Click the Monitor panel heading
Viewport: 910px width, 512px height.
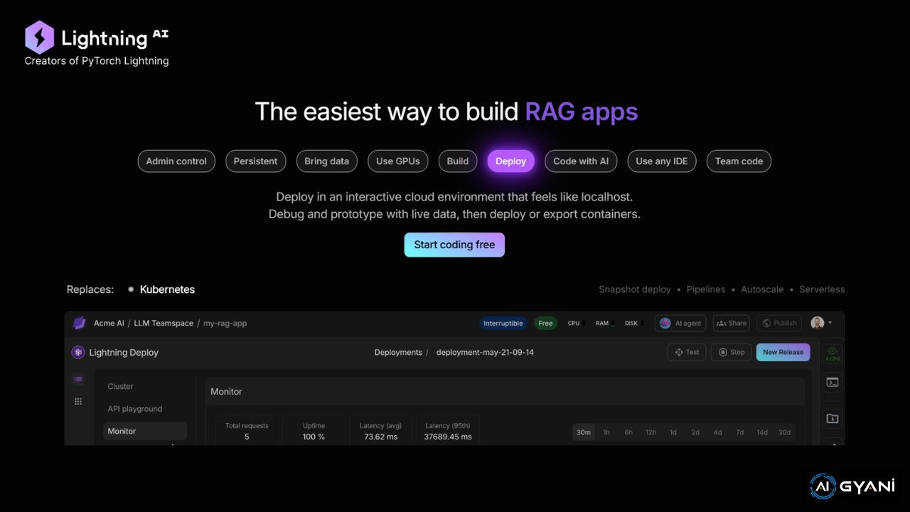[x=226, y=392]
